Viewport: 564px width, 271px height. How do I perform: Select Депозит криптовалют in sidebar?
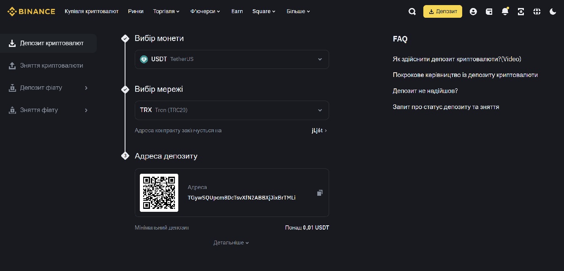(48, 43)
